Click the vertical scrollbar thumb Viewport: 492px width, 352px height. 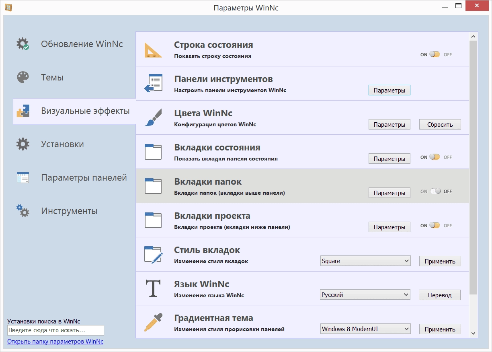tap(473, 167)
